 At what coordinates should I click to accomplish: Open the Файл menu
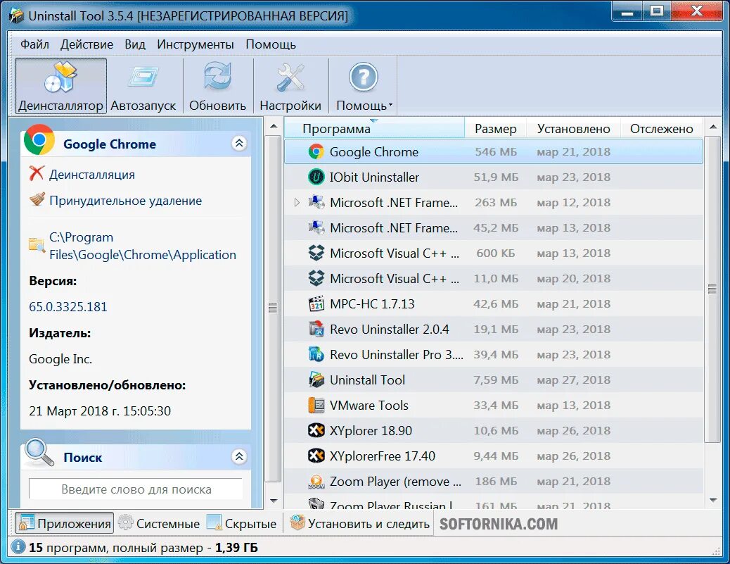[35, 44]
